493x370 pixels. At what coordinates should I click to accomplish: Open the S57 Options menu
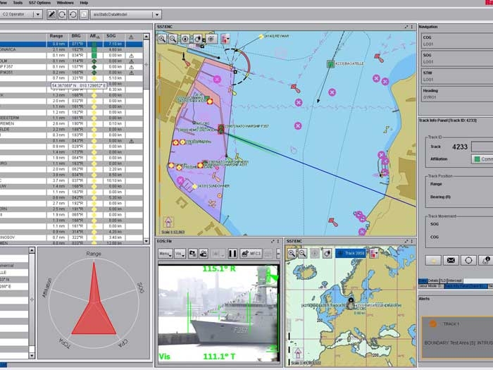[39, 3]
